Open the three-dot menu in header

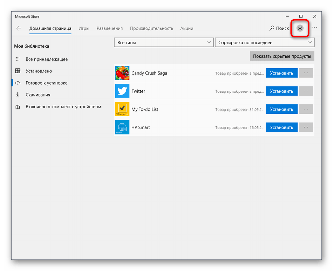click(x=314, y=28)
